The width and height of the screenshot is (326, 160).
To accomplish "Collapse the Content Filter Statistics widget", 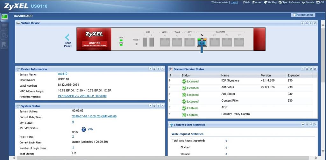I will point(303,124).
